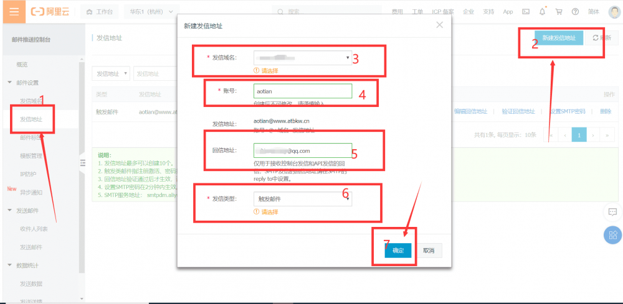Open 发送邮件 sub-item in the sidebar
The image size is (623, 304).
click(x=31, y=247)
